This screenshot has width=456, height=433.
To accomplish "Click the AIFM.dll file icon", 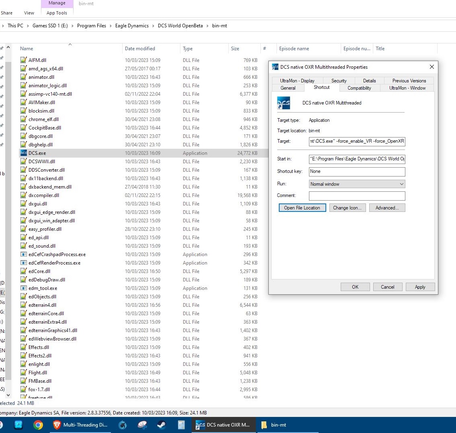I will (24, 60).
